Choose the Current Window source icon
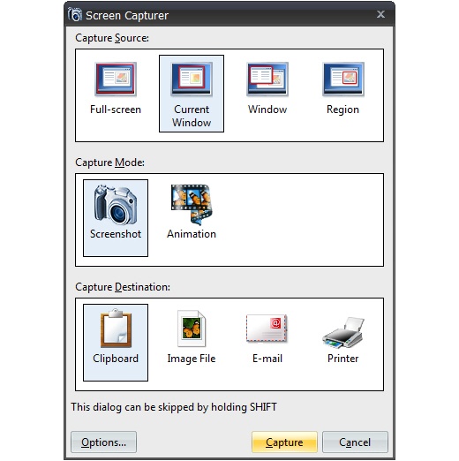This screenshot has height=461, width=459. click(192, 79)
